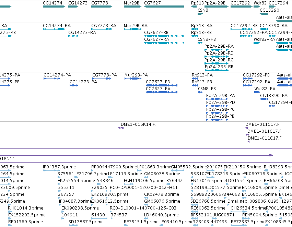This screenshot has width=292, height=227.
Task: Select protein CSN8-PB
Action: tap(200, 92)
